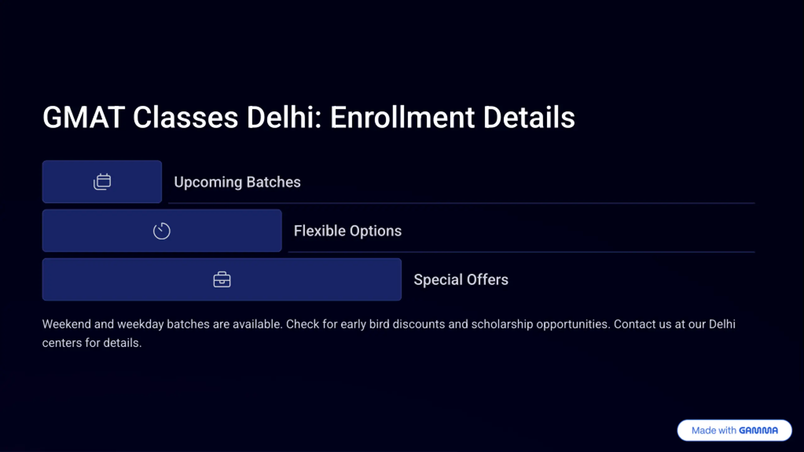Click the word Enrollment in the title
The height and width of the screenshot is (452, 804).
pos(402,117)
